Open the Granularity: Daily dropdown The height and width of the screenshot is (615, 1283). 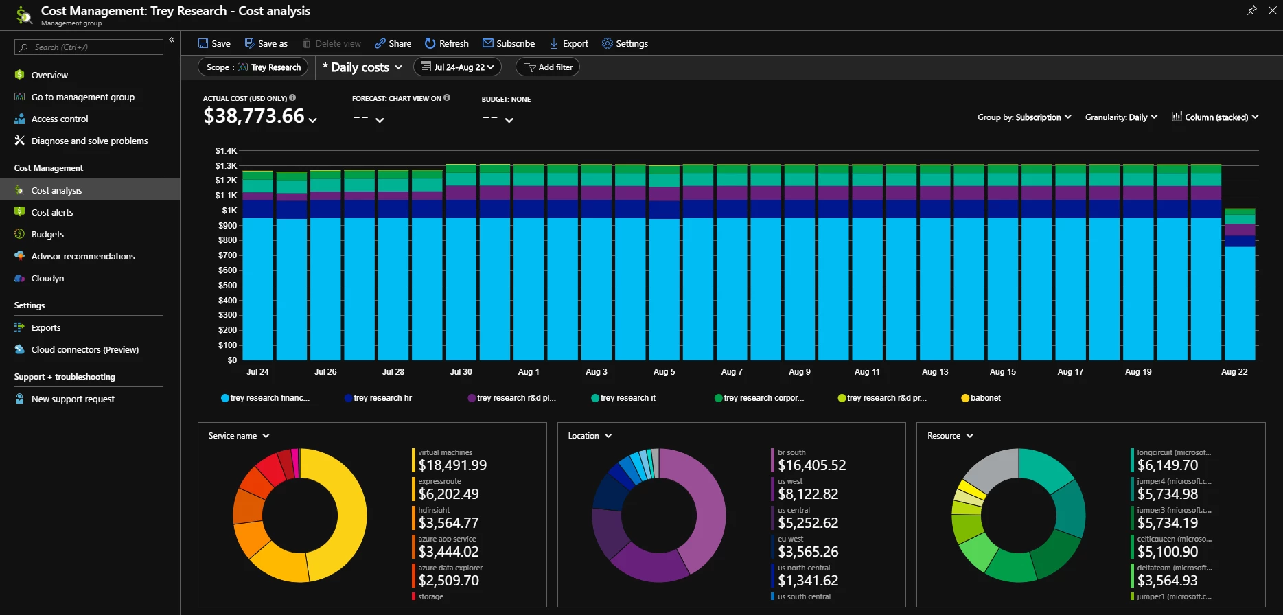pyautogui.click(x=1121, y=117)
